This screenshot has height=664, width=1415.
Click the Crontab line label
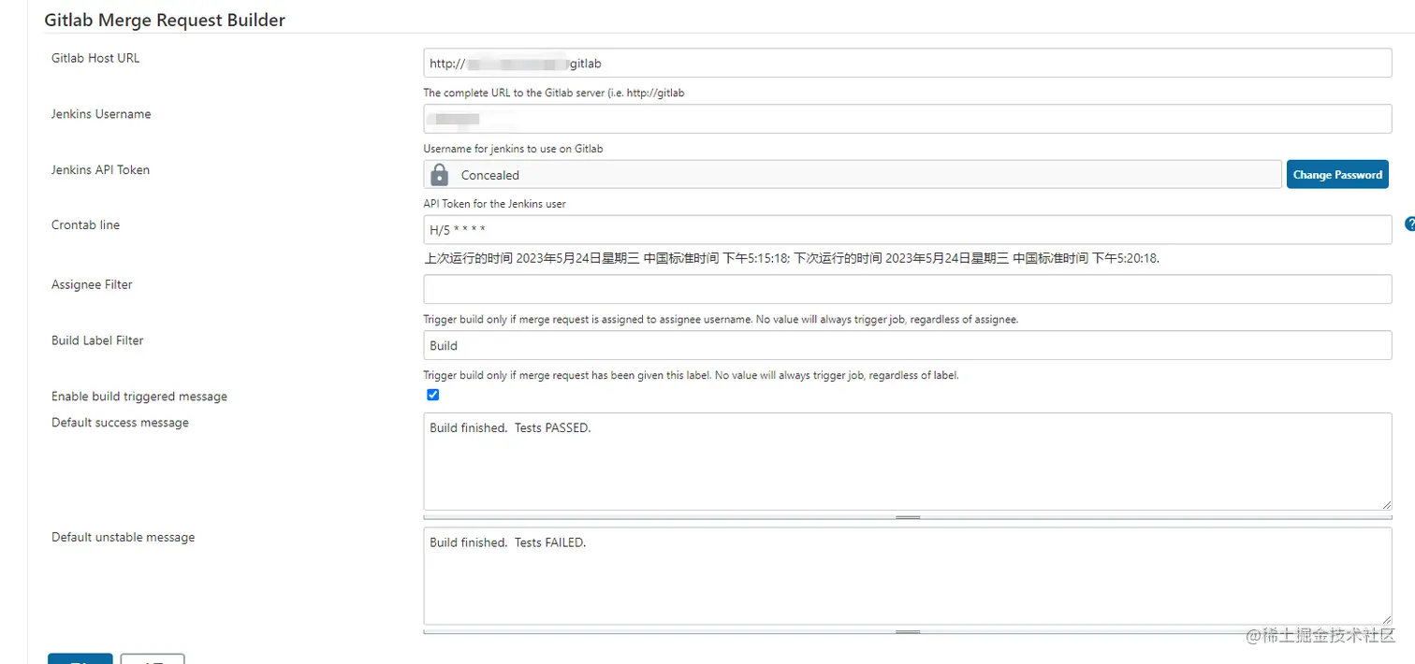point(85,224)
